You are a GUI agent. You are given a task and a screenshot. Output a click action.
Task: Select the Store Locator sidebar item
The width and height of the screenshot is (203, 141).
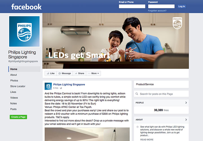tap(18, 86)
